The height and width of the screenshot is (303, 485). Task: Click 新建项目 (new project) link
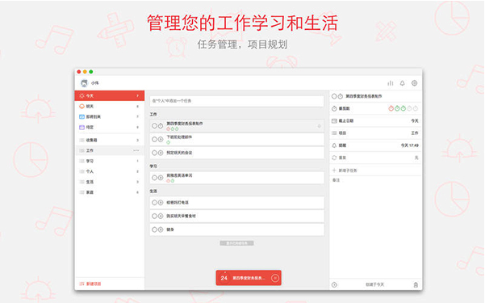pos(90,284)
